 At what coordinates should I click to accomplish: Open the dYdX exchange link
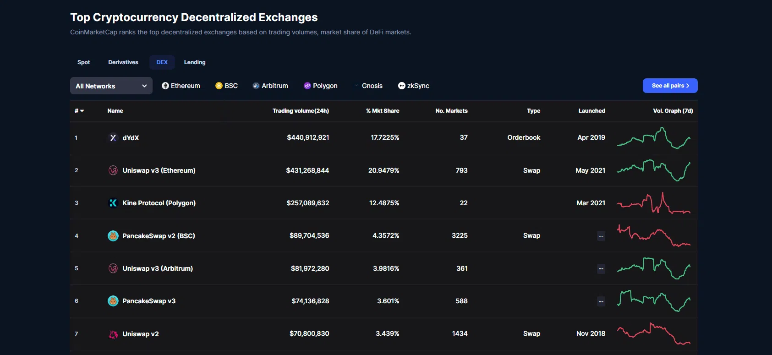coord(131,138)
